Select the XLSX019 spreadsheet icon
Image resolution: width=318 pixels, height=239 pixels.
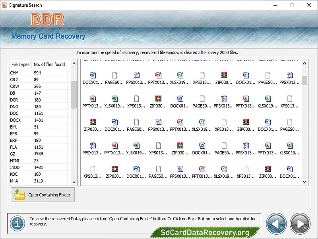[180, 76]
